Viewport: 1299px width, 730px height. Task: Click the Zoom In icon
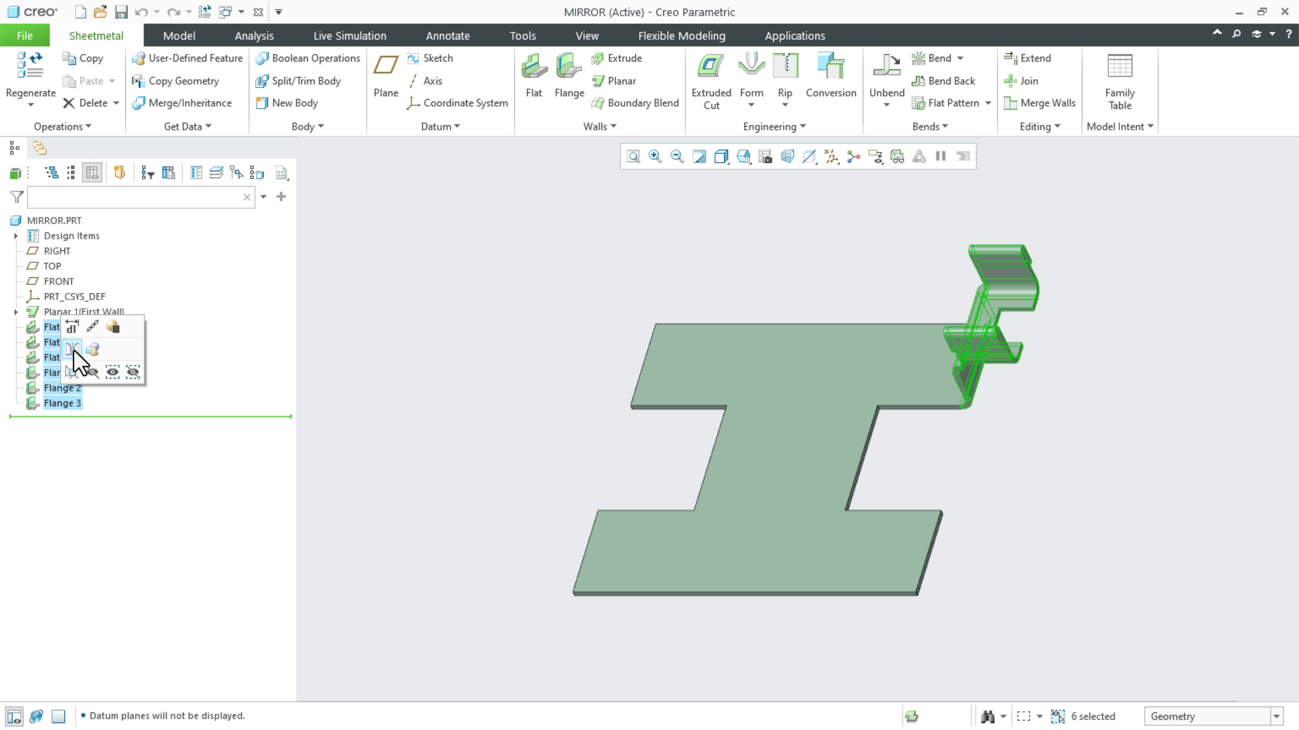click(x=655, y=157)
